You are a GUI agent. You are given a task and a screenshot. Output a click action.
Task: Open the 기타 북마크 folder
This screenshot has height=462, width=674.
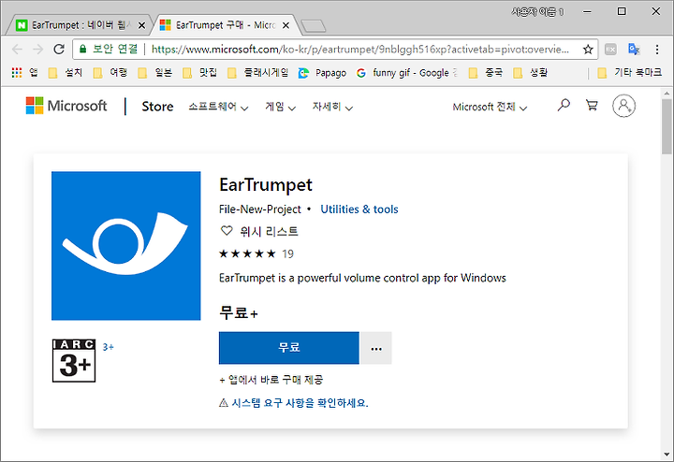[630, 73]
